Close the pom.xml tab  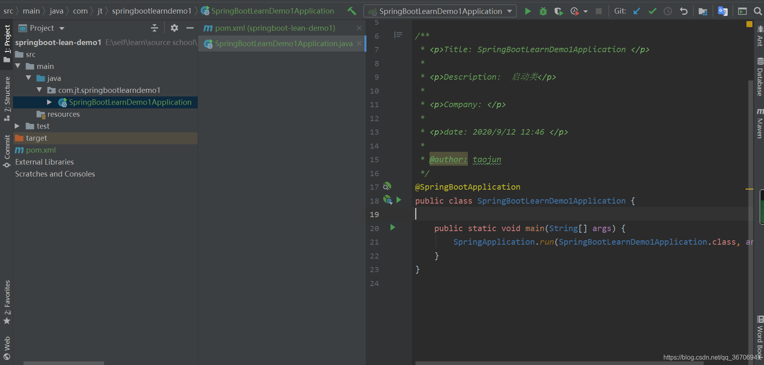pyautogui.click(x=359, y=28)
